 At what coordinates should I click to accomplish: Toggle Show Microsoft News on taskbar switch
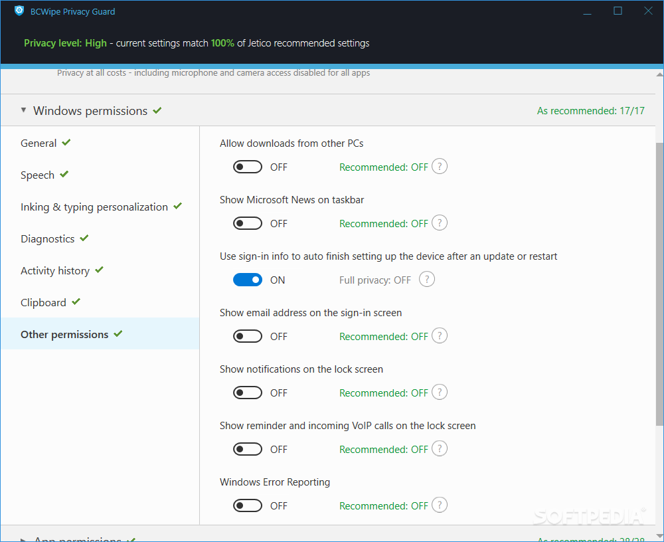[x=248, y=223]
